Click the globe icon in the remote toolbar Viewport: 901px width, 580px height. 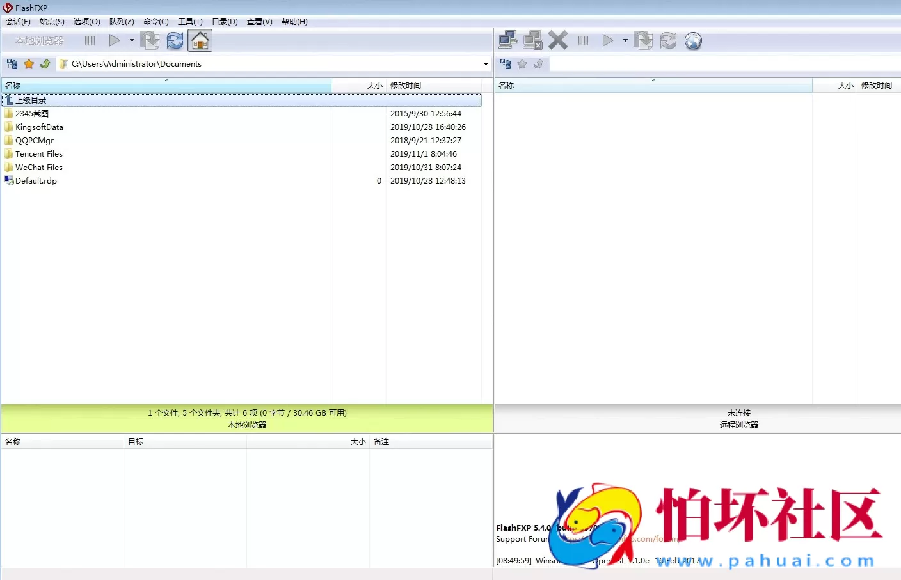(693, 41)
